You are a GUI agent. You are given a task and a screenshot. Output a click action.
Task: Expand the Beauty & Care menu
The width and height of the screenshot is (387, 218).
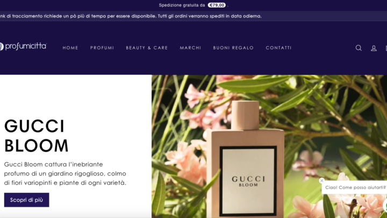click(147, 48)
